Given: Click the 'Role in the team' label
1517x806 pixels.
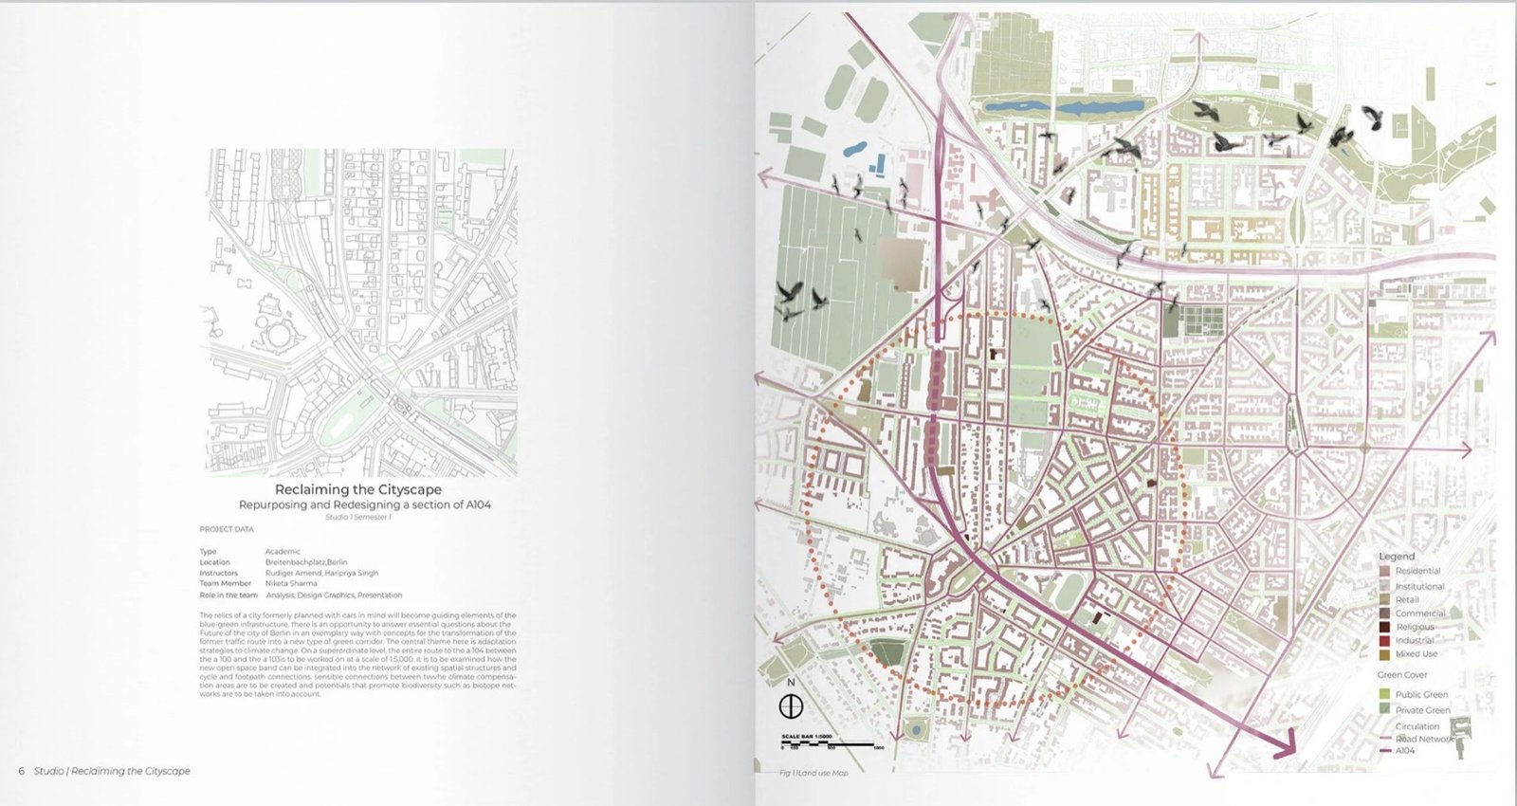Looking at the screenshot, I should [228, 595].
